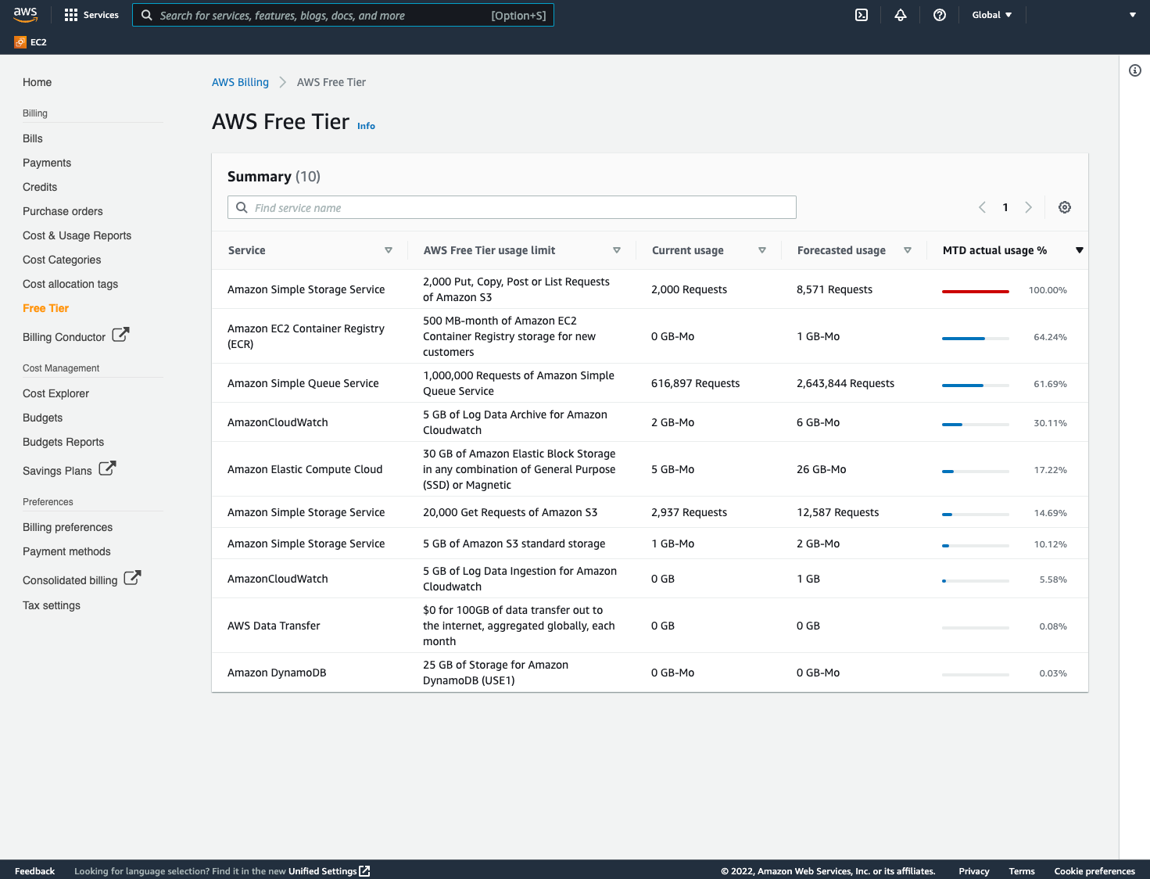This screenshot has height=879, width=1150.
Task: Open the info panel icon on the right edge
Action: point(1135,70)
